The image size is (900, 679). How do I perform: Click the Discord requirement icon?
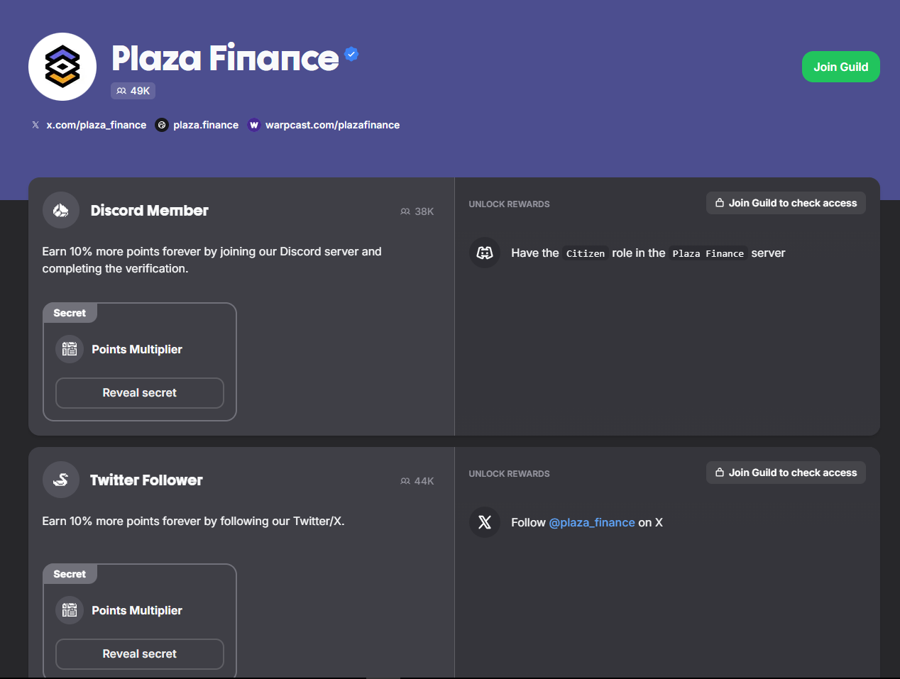(x=485, y=253)
